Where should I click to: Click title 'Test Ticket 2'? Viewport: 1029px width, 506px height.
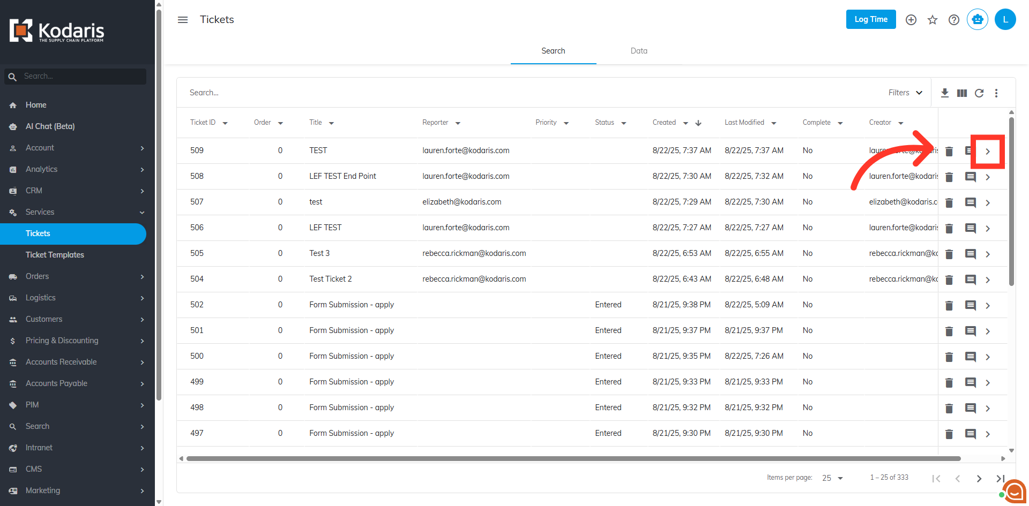(330, 279)
